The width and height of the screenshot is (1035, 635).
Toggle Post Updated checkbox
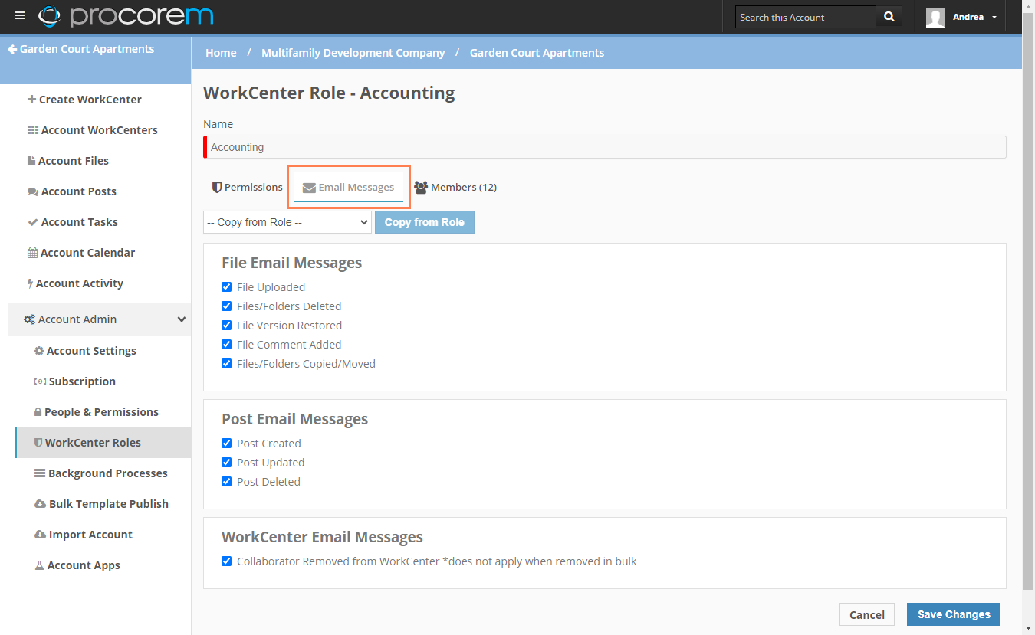226,462
